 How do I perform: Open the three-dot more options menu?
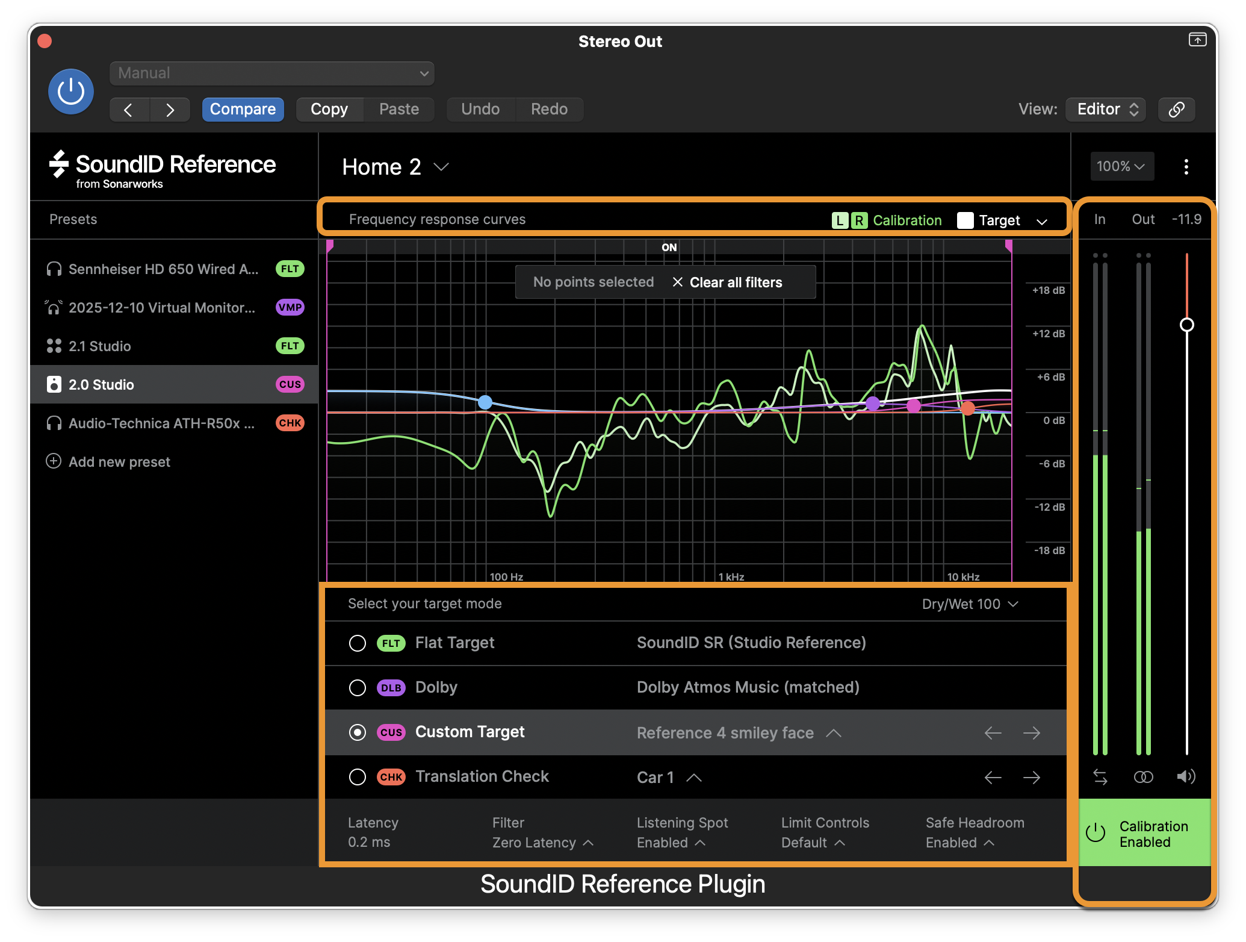[1186, 167]
